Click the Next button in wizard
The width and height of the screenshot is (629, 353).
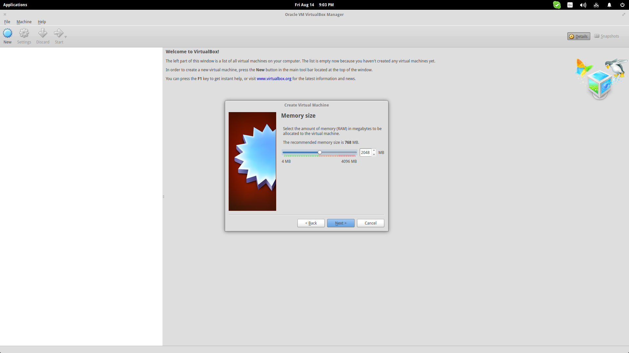tap(341, 223)
